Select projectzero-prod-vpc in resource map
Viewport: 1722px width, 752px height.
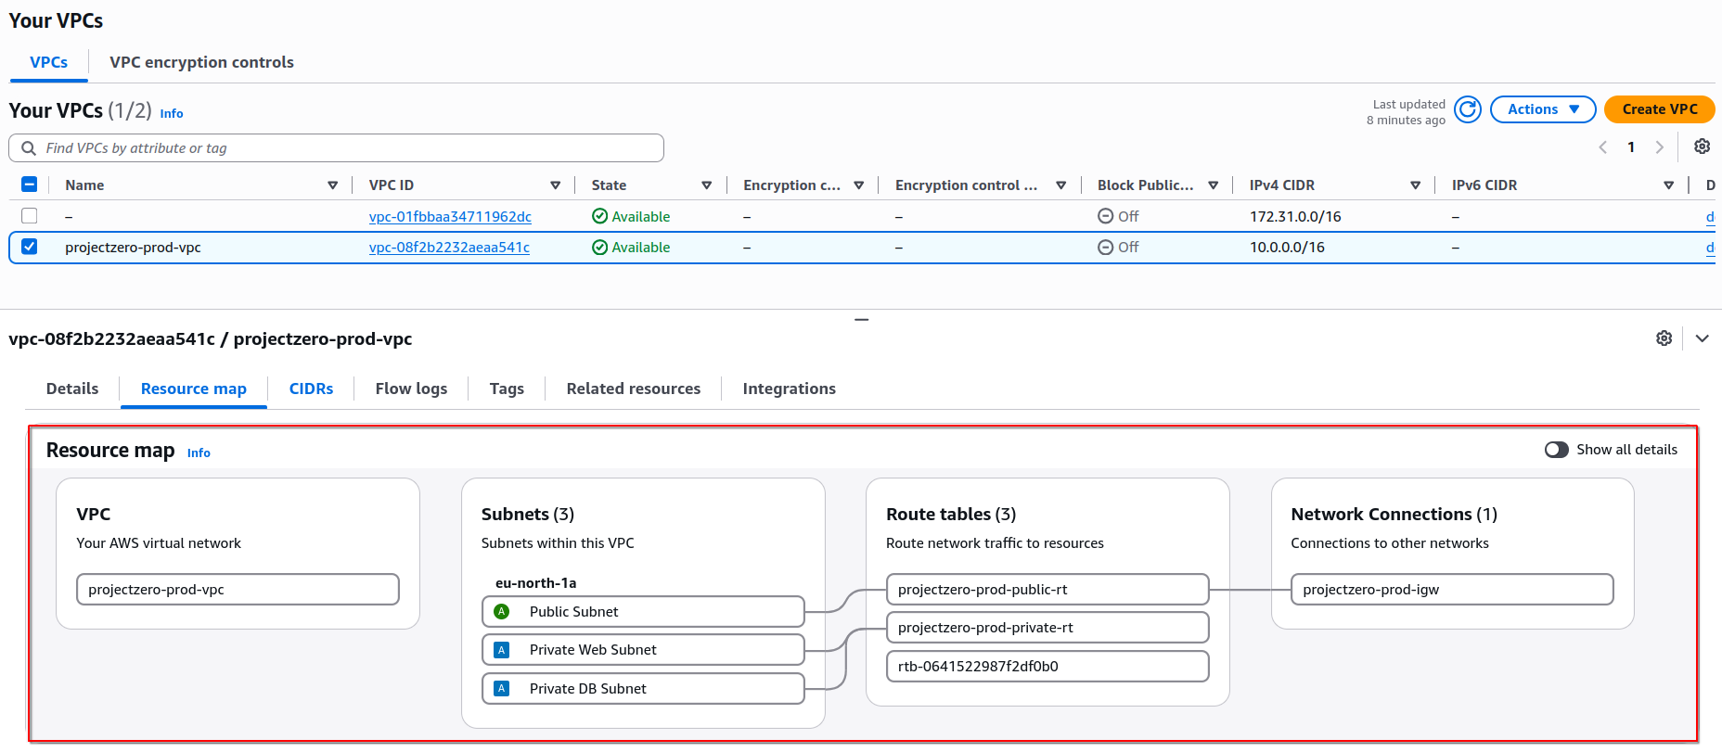click(x=238, y=590)
